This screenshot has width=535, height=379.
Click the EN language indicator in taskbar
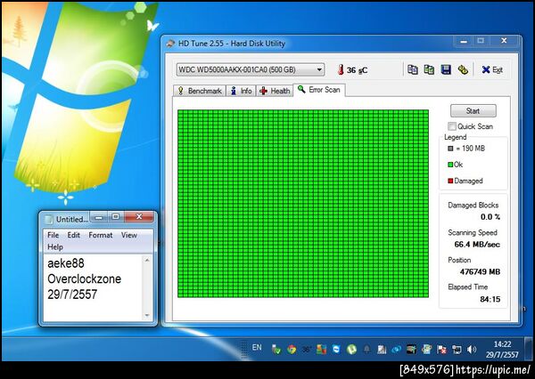(257, 347)
